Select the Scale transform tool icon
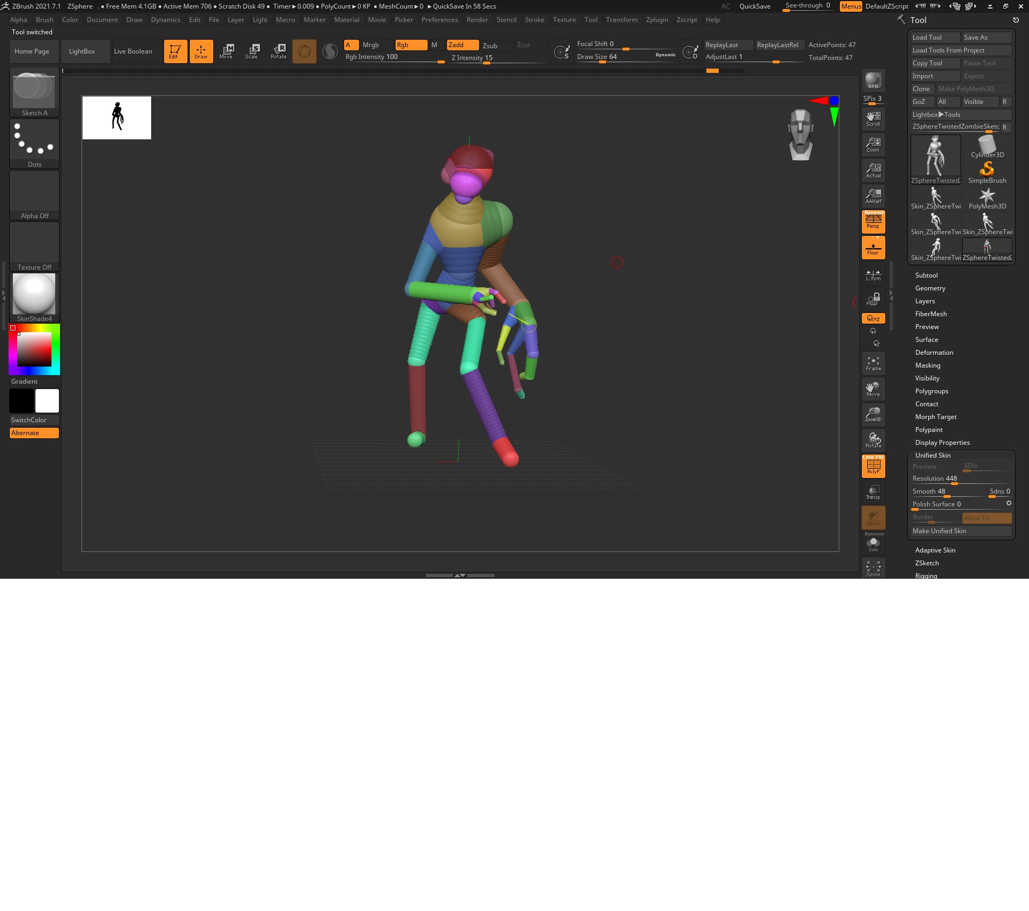 click(252, 51)
